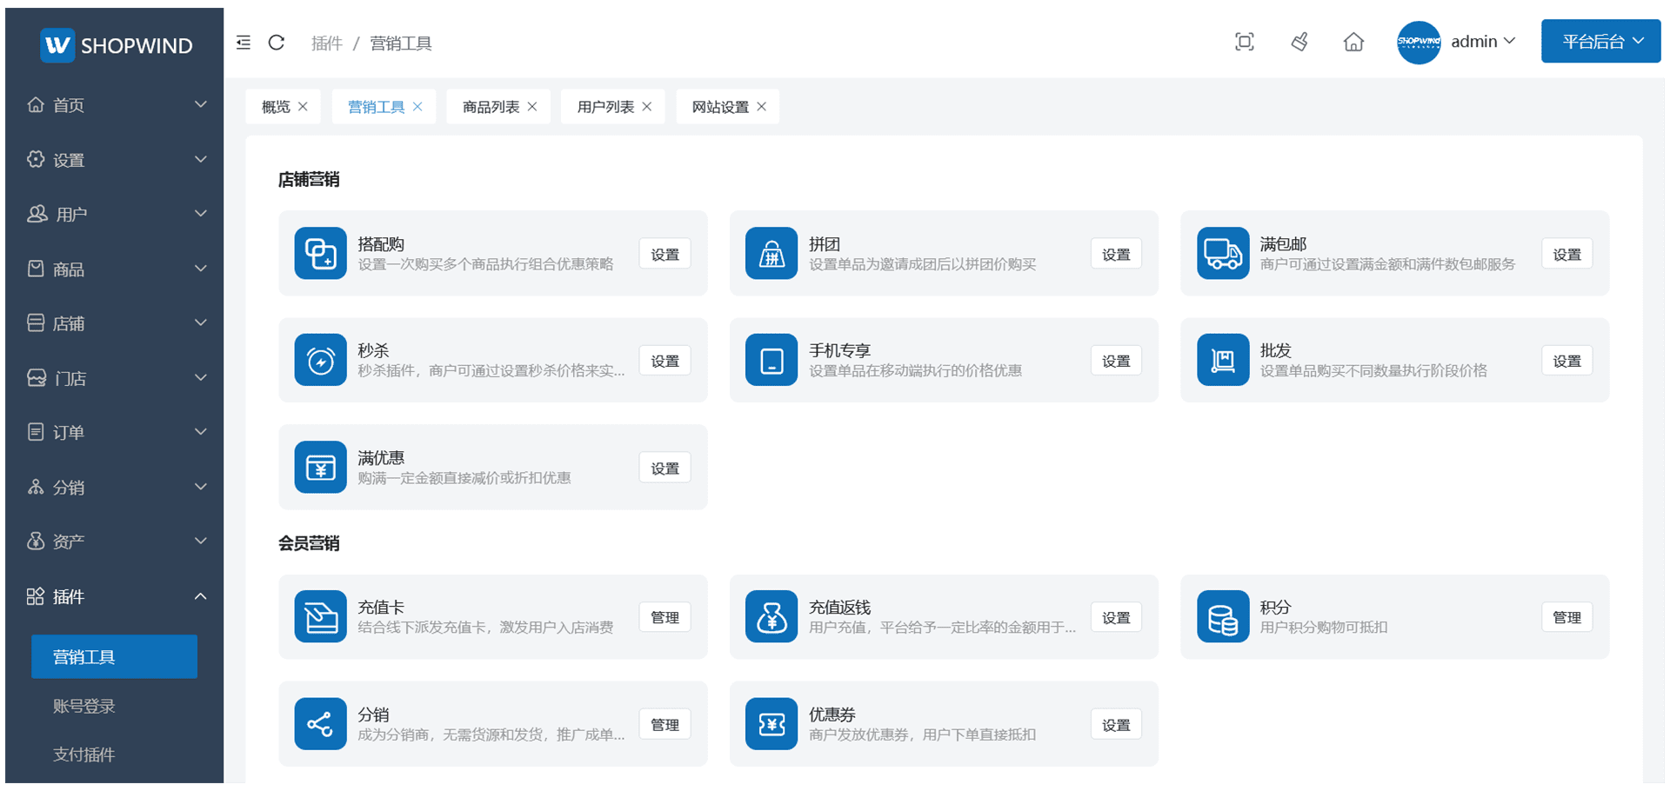Open the admin user dropdown
The image size is (1670, 791).
(1482, 42)
